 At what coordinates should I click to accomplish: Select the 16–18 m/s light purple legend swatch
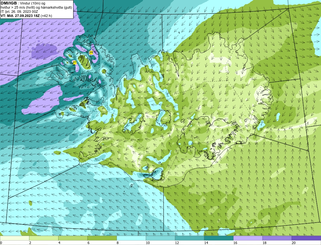point(248,238)
